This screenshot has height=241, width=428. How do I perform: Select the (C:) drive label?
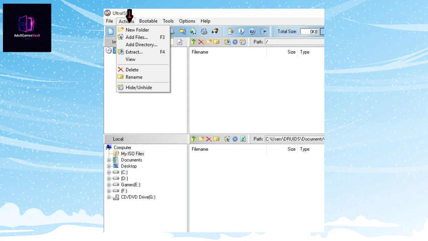[x=124, y=172]
